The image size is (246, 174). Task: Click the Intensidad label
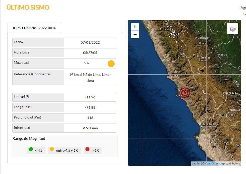[x=22, y=128]
